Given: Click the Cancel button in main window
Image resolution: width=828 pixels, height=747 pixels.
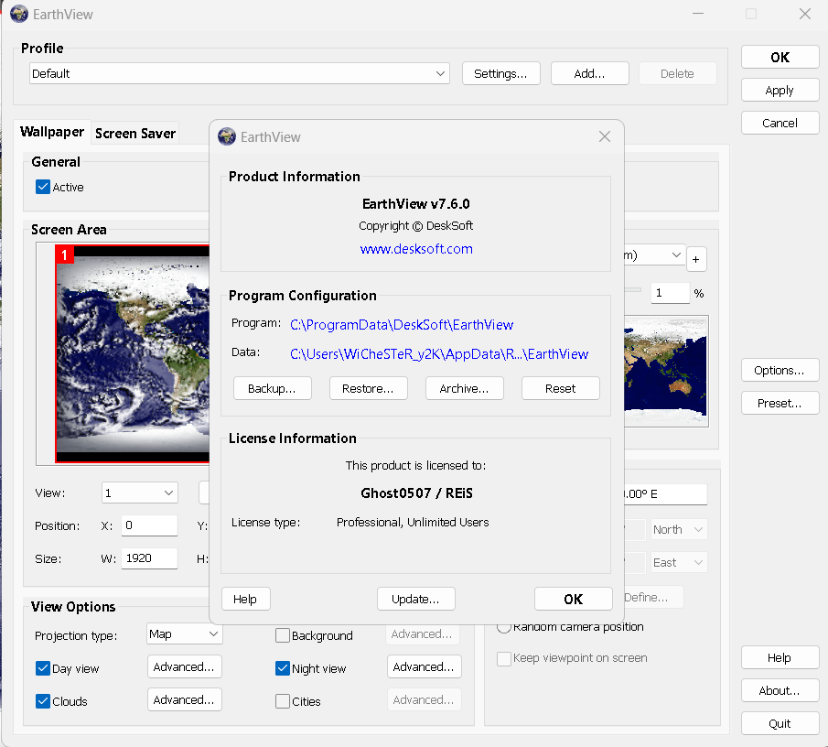Looking at the screenshot, I should coord(780,123).
